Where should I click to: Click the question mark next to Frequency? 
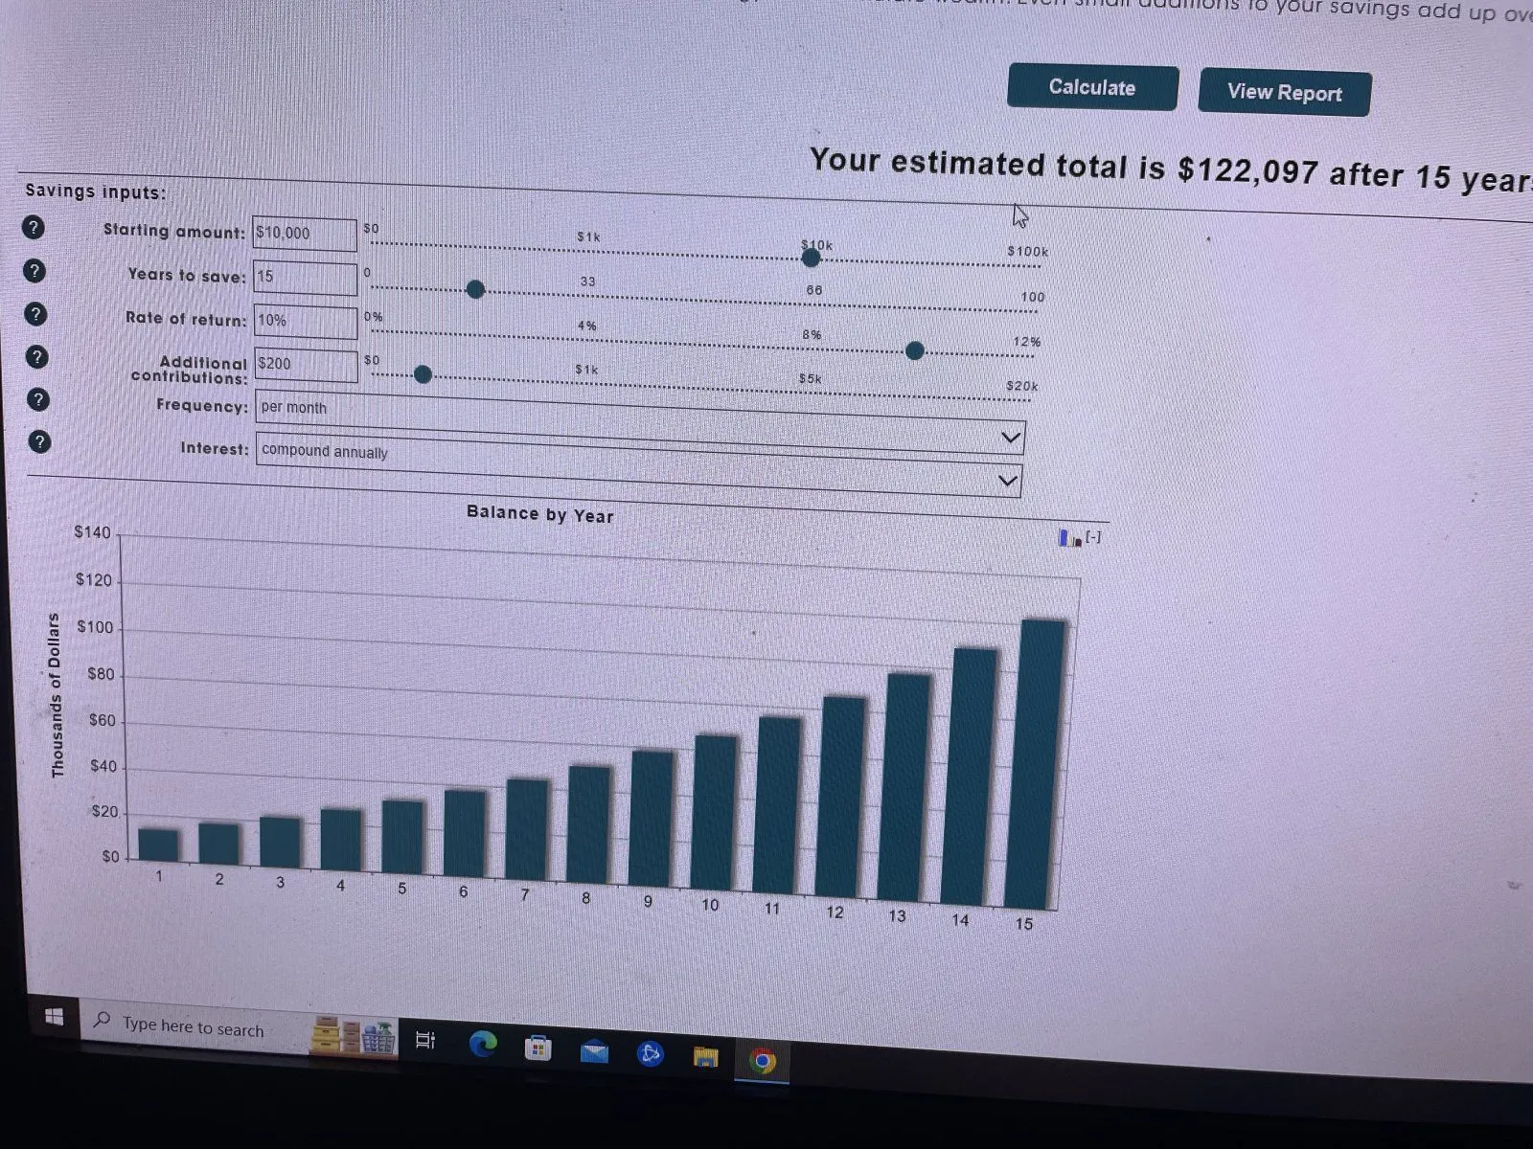pyautogui.click(x=37, y=399)
